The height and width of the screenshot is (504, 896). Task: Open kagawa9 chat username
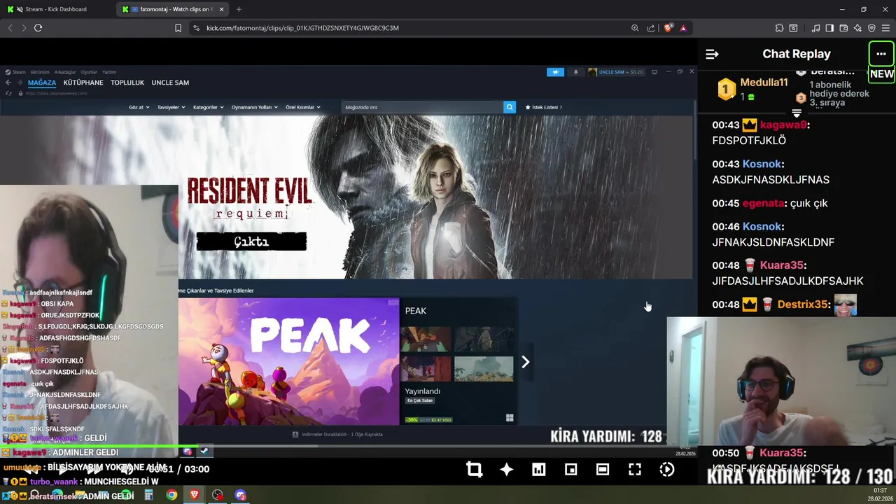[783, 125]
